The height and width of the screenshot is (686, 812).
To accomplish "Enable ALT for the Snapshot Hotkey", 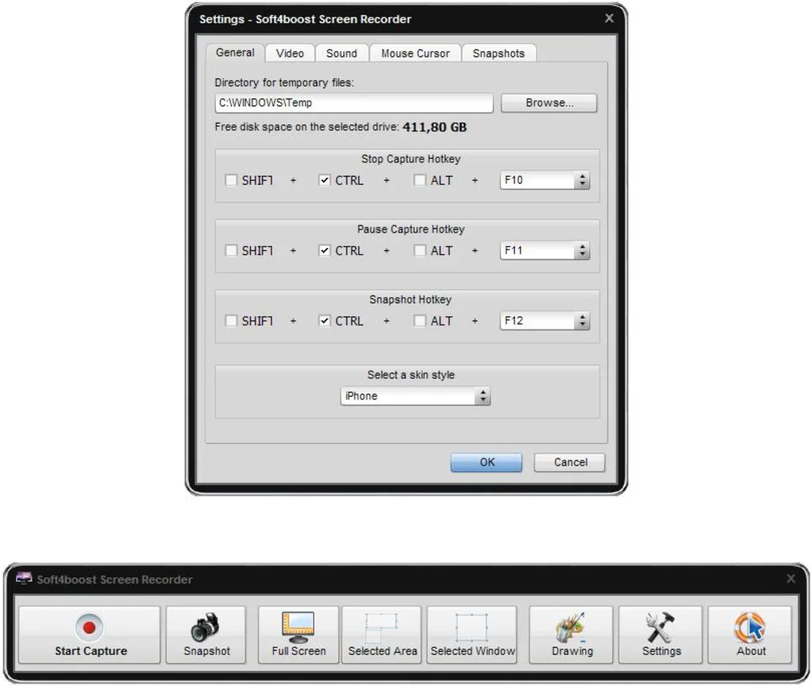I will (x=420, y=320).
